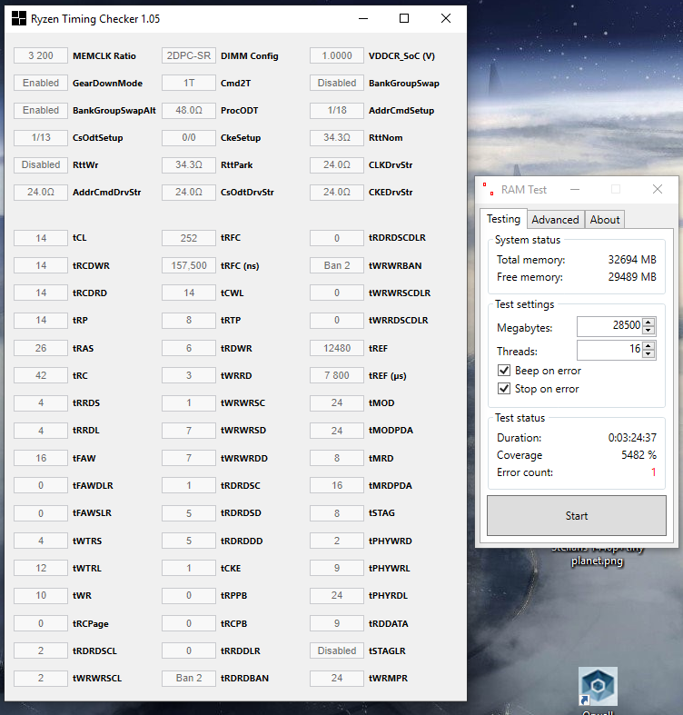This screenshot has height=715, width=683.
Task: Click the tRAS value 26
Action: [41, 348]
